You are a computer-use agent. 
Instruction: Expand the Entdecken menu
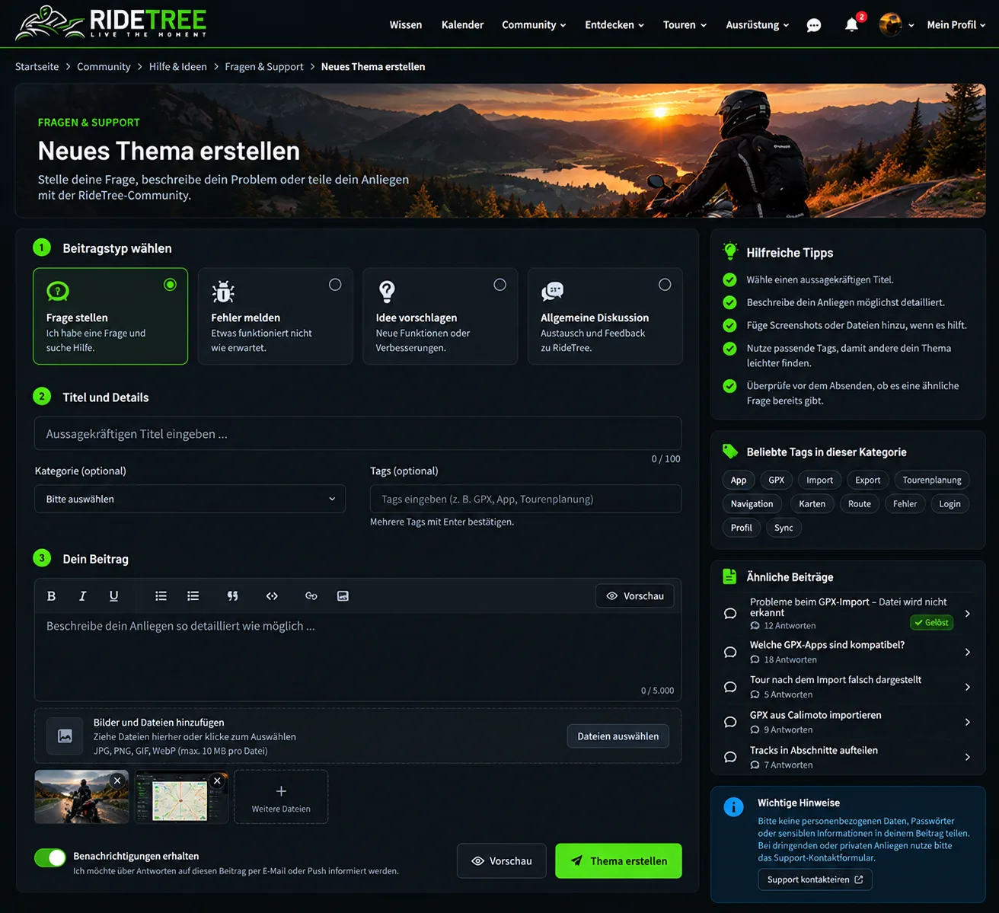pyautogui.click(x=614, y=25)
